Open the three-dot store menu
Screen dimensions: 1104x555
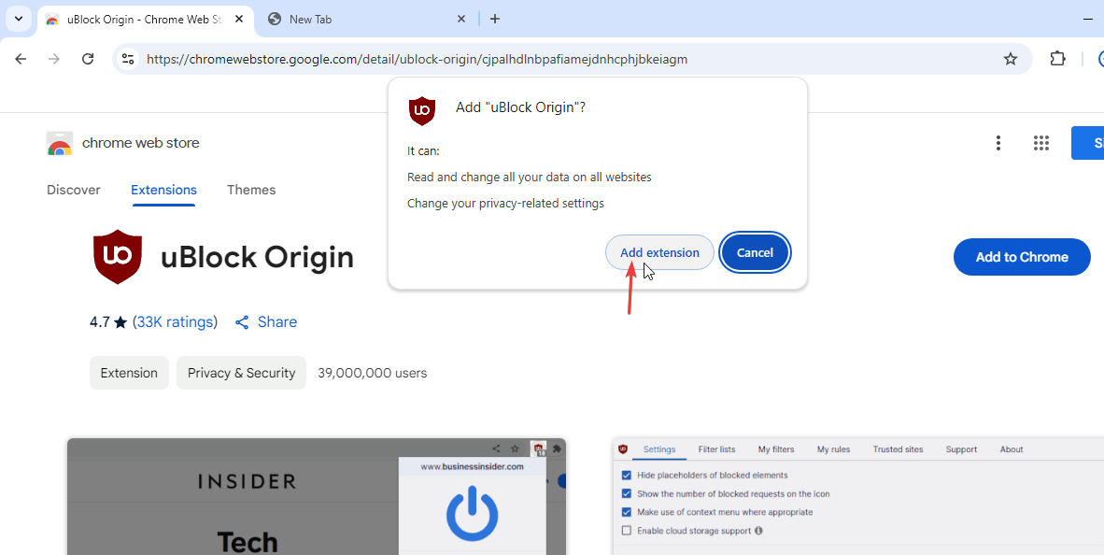pyautogui.click(x=998, y=143)
